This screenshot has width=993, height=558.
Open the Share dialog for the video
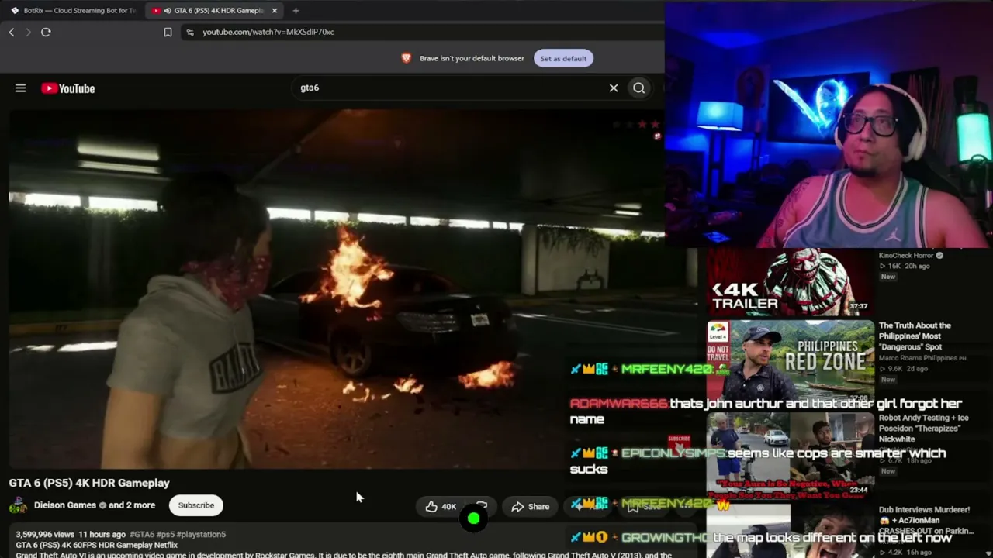pyautogui.click(x=531, y=507)
